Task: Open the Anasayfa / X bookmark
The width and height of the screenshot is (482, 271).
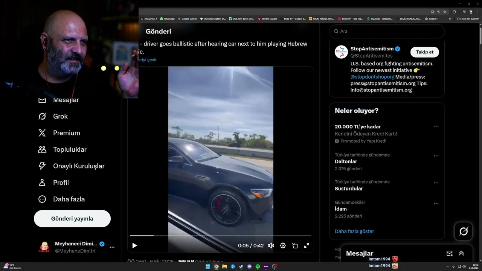Action: click(x=149, y=18)
